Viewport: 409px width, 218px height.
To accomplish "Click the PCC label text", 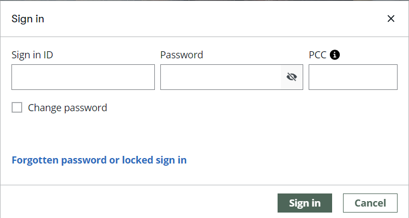I will click(317, 55).
